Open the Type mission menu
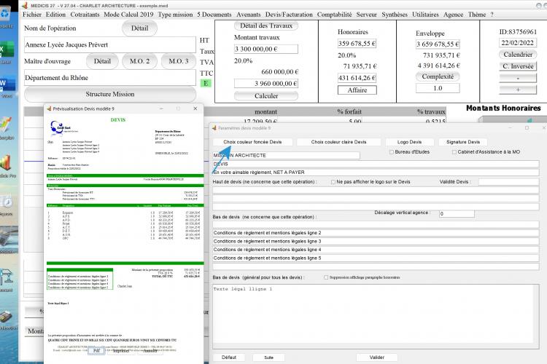The width and height of the screenshot is (547, 364). click(175, 15)
